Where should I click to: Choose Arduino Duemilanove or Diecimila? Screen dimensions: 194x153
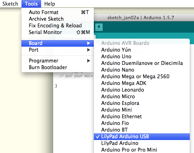[142, 63]
